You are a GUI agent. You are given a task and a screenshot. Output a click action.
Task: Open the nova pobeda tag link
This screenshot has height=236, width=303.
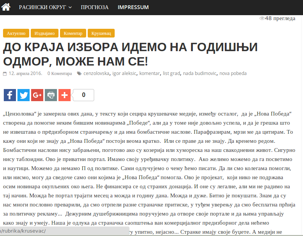pyautogui.click(x=233, y=73)
